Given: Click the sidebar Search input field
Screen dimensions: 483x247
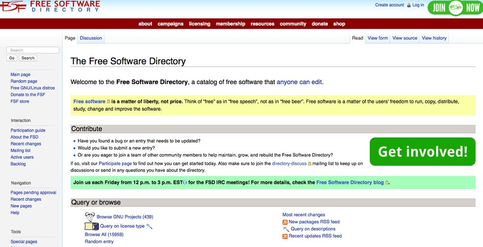Looking at the screenshot, I should pos(33,50).
